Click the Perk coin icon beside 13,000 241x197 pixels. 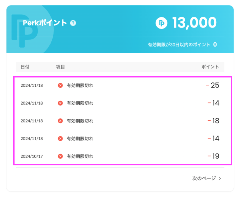[x=161, y=23]
